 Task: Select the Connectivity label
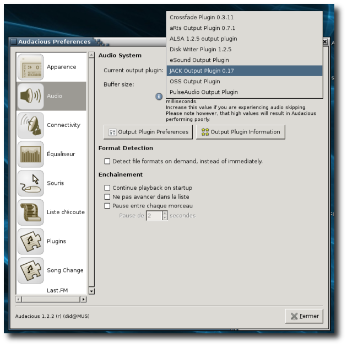tap(63, 125)
